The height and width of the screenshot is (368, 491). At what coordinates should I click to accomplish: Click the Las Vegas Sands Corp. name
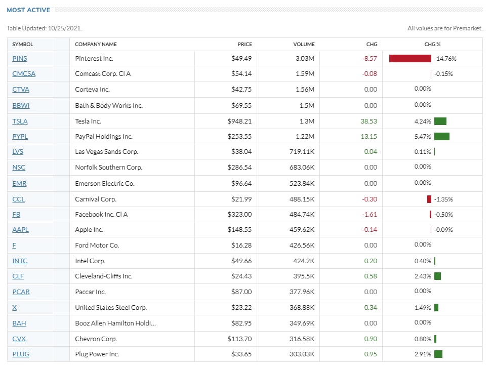point(106,151)
